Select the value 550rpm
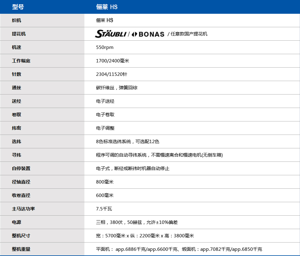The height and width of the screenshot is (256, 300). click(x=105, y=47)
